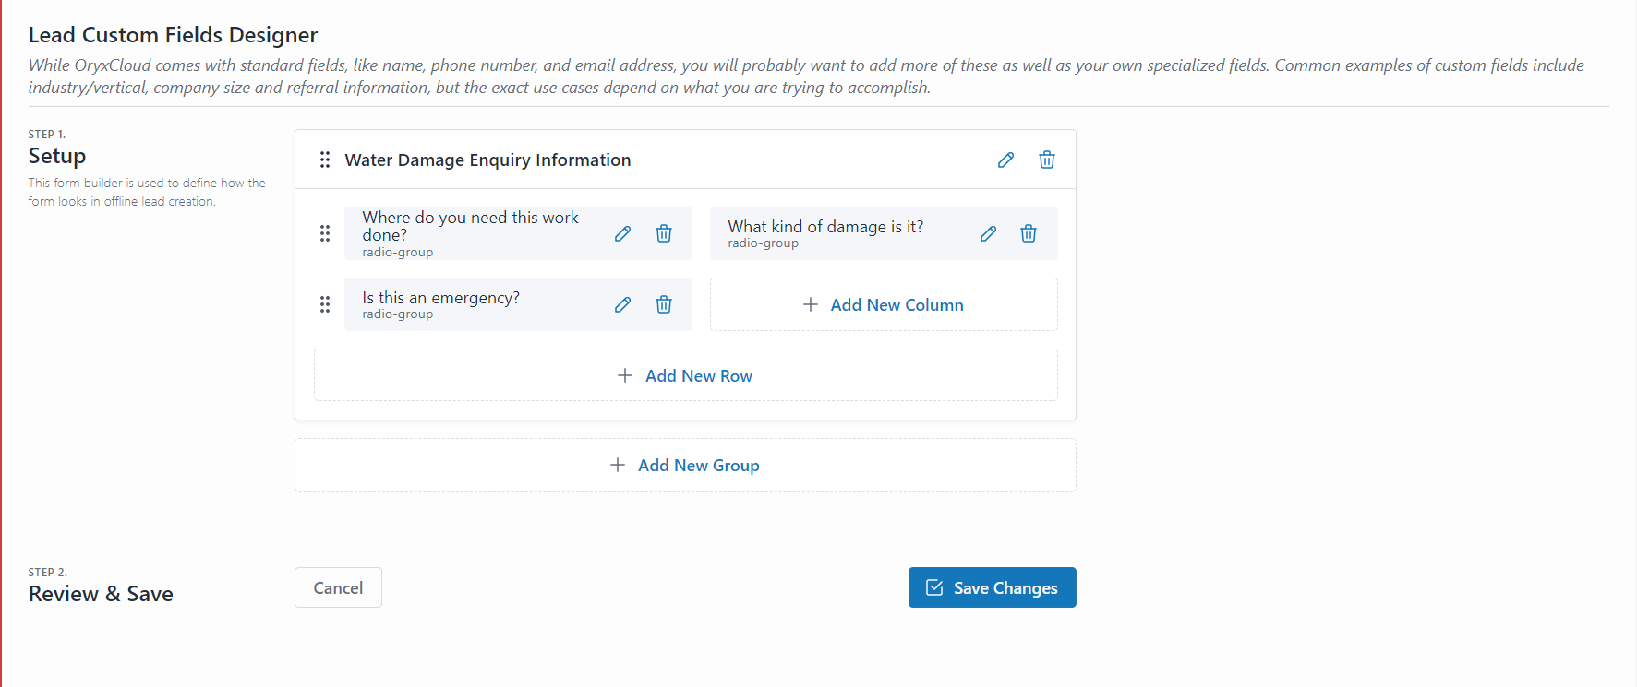Image resolution: width=1637 pixels, height=687 pixels.
Task: Add a new row to the group
Action: click(685, 375)
